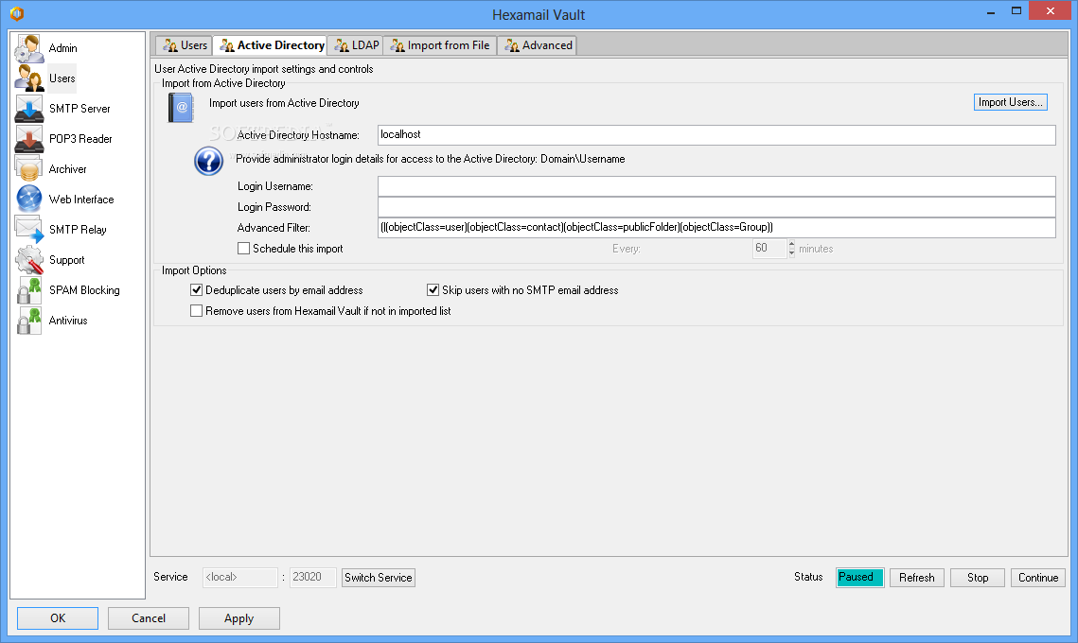Screen dimensions: 1078x643
Task: Select the Admin label in sidebar
Action: click(x=62, y=48)
